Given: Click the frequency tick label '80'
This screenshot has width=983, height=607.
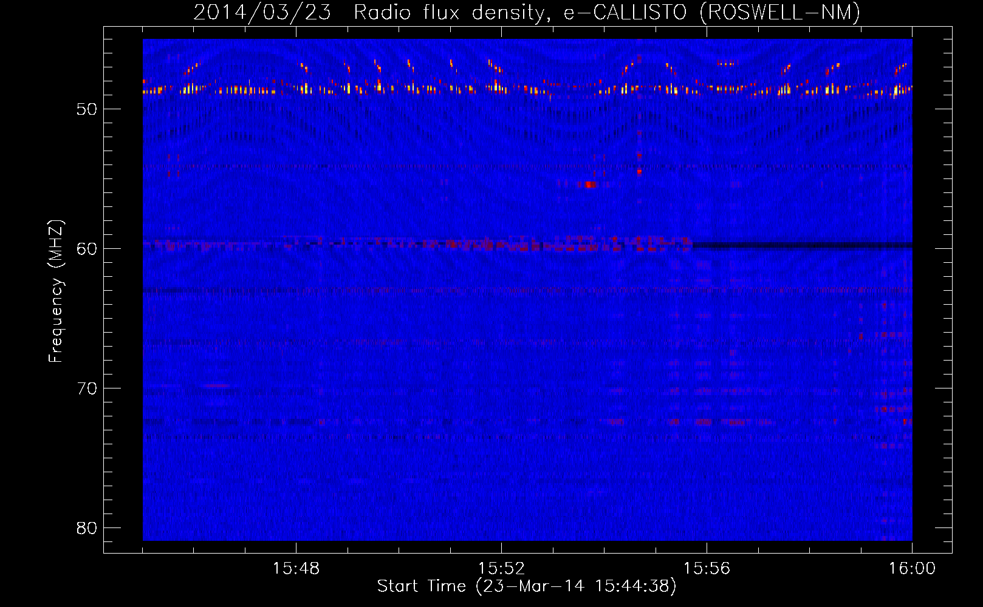Looking at the screenshot, I should pos(87,528).
